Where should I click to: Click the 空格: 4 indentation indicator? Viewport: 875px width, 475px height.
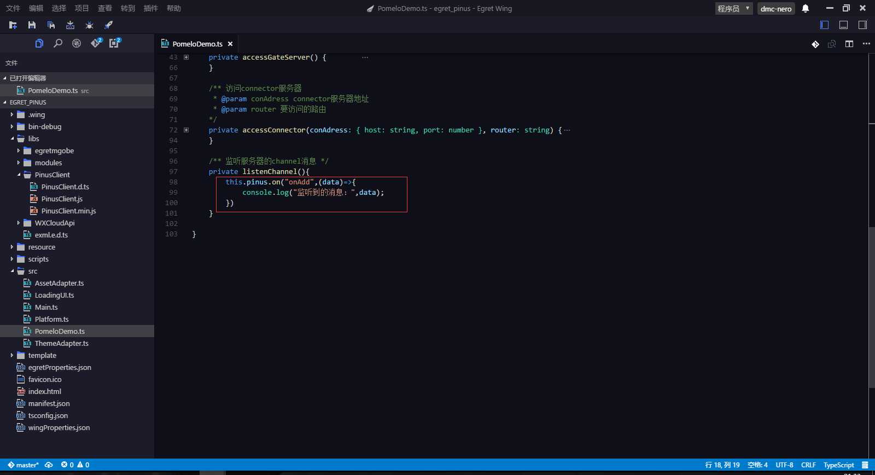(x=757, y=465)
